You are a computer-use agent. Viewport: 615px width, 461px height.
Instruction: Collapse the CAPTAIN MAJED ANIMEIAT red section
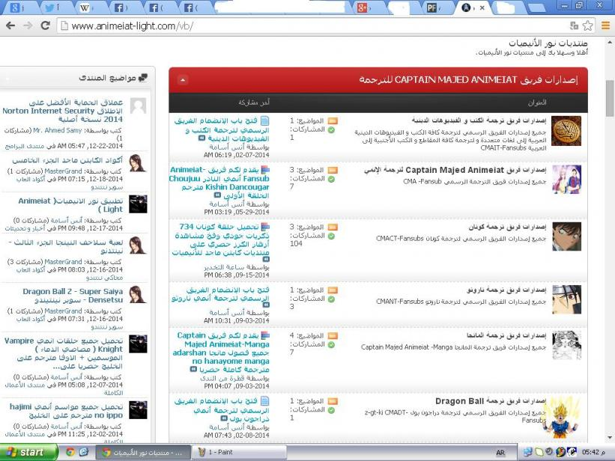(182, 80)
